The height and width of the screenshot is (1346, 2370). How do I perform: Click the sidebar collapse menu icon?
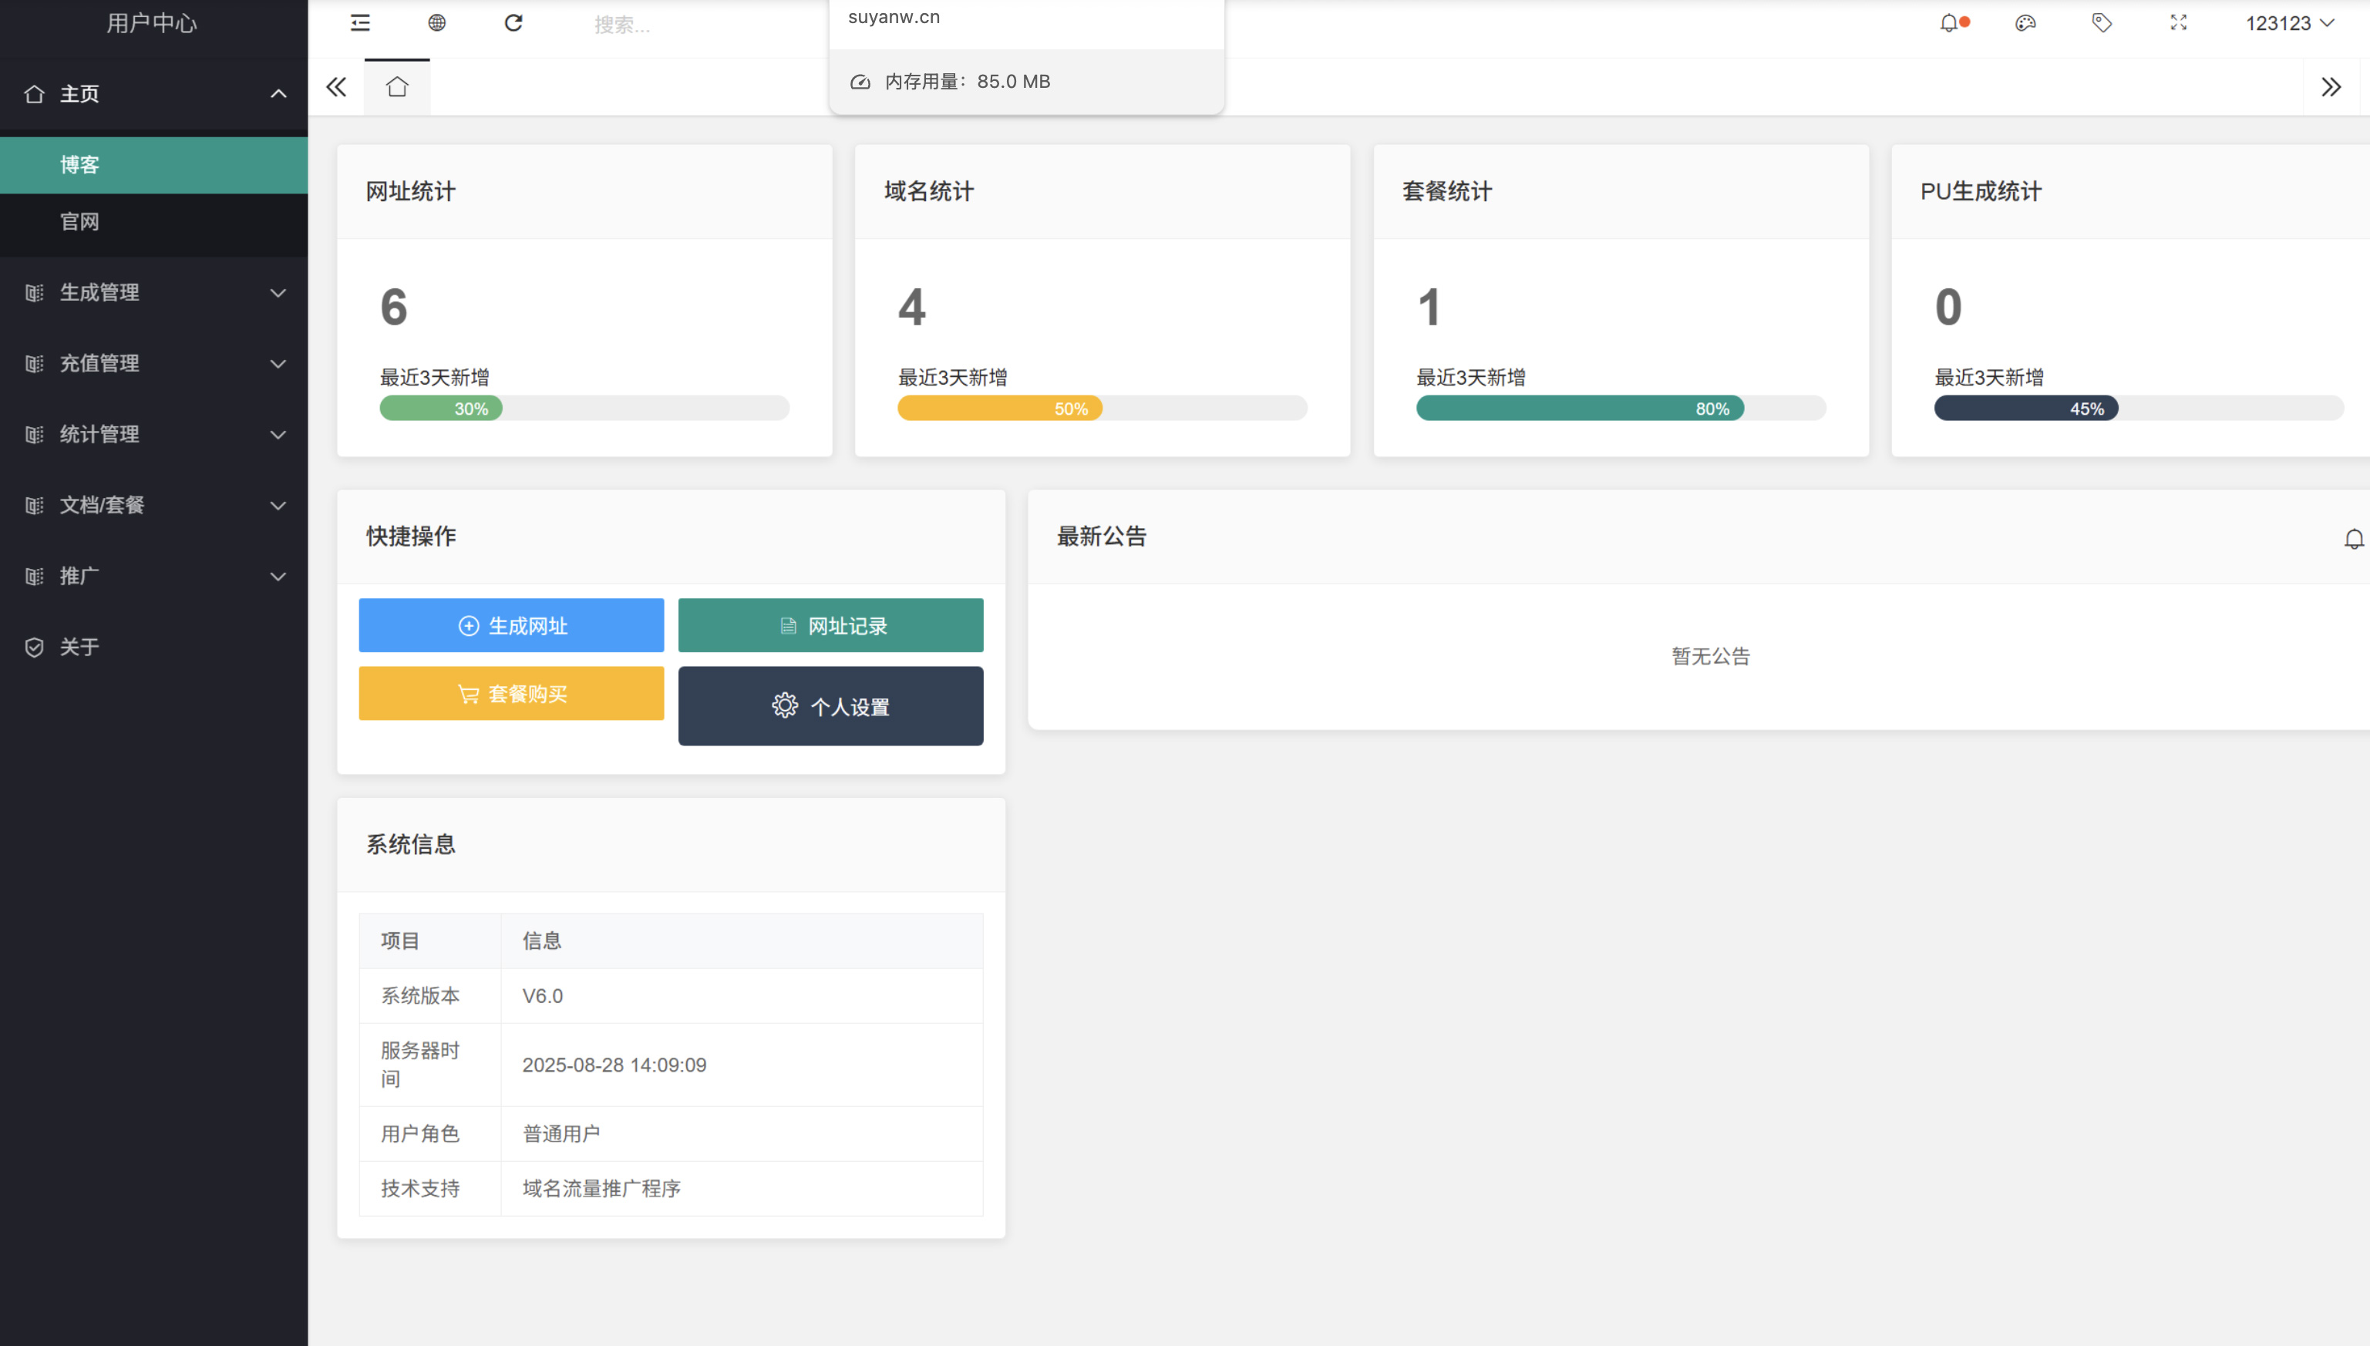361,23
